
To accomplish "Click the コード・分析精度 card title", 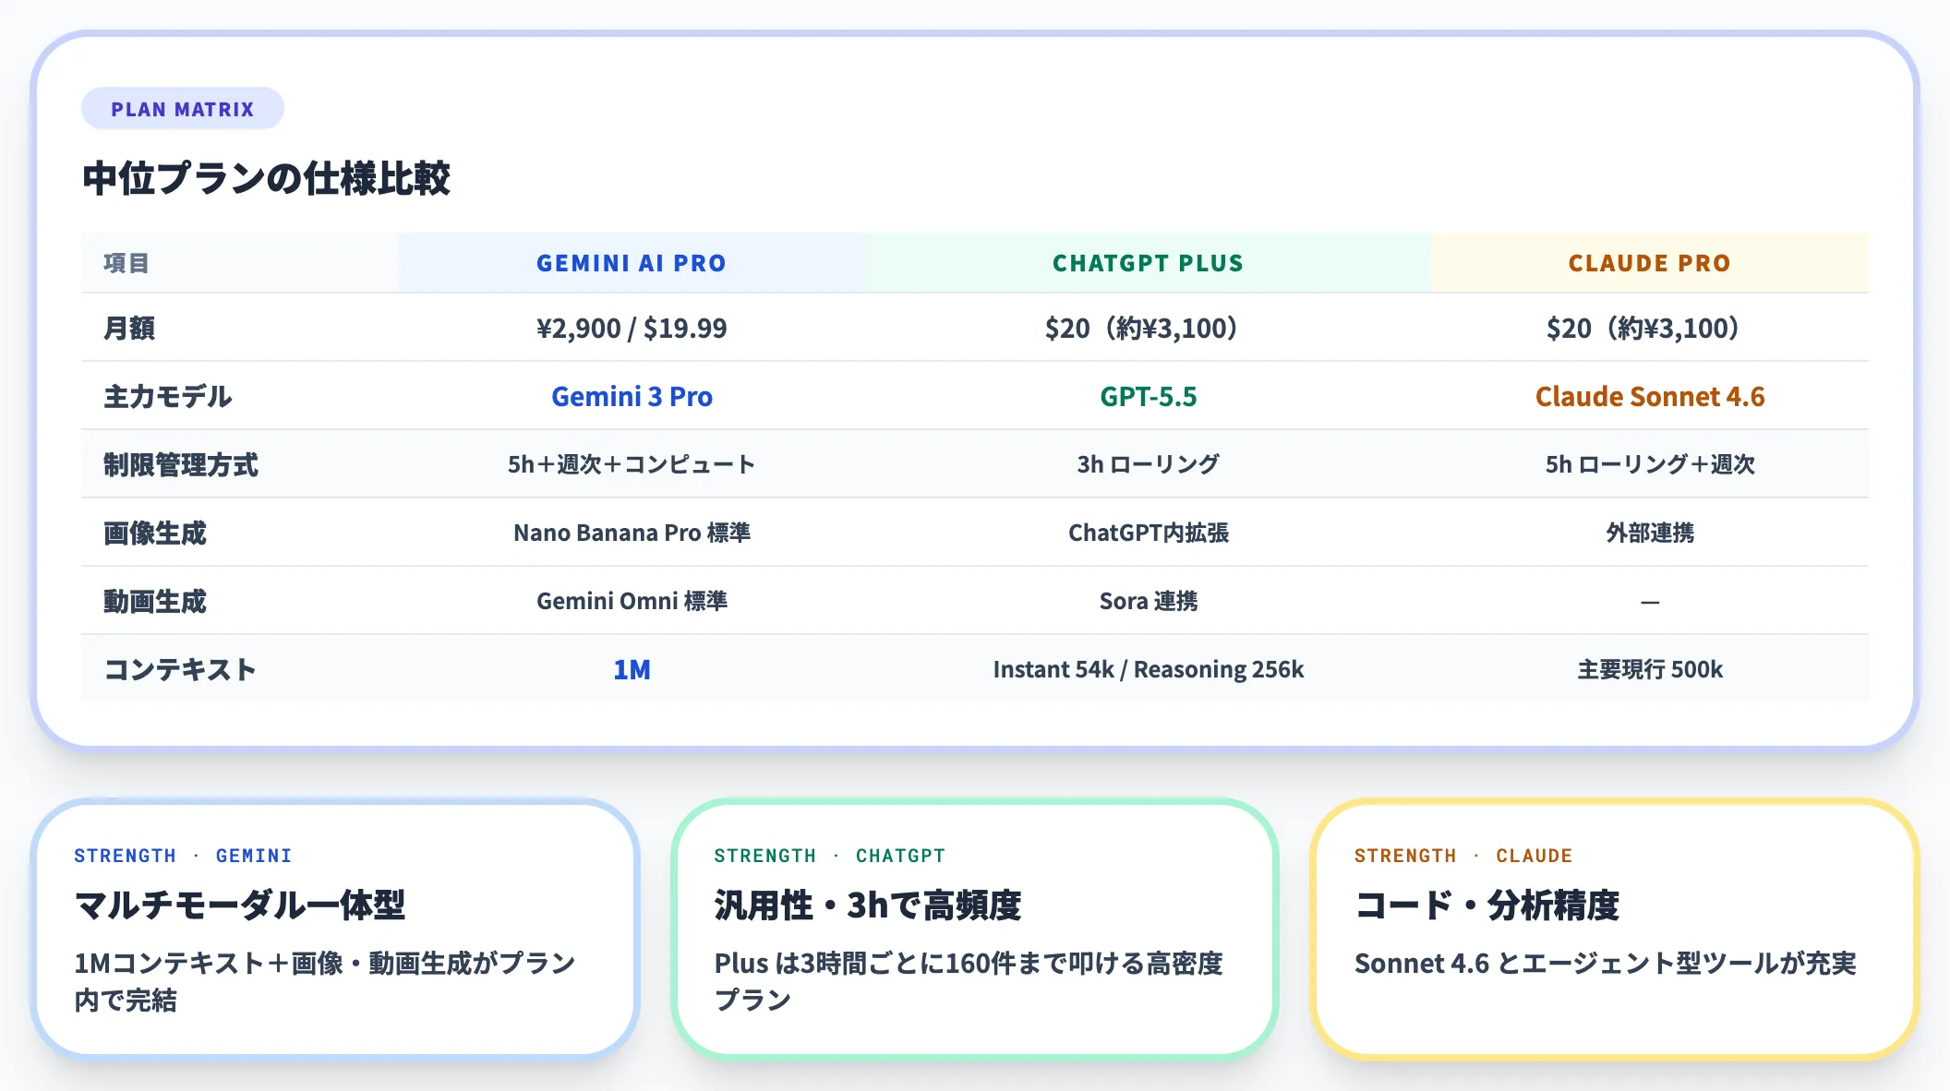I will [1487, 905].
